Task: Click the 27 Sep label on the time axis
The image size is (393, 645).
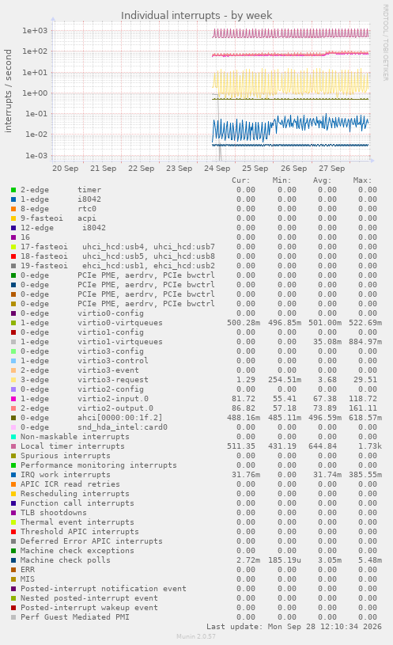Action: (332, 169)
